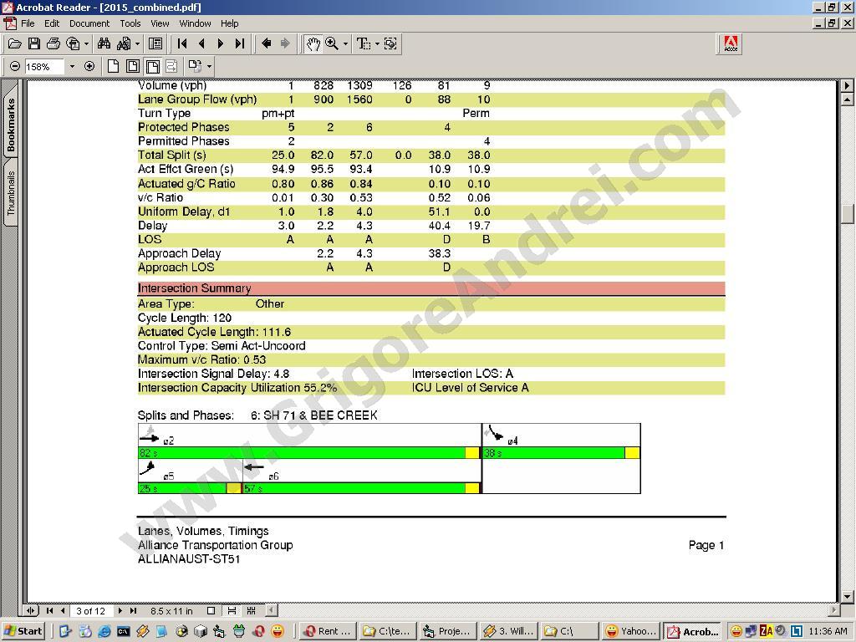Viewport: 856px width, 642px height.
Task: Jump to last page in the top toolbar
Action: tap(240, 43)
